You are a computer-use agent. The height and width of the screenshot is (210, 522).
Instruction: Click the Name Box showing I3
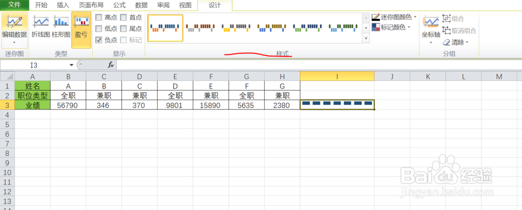pos(34,65)
